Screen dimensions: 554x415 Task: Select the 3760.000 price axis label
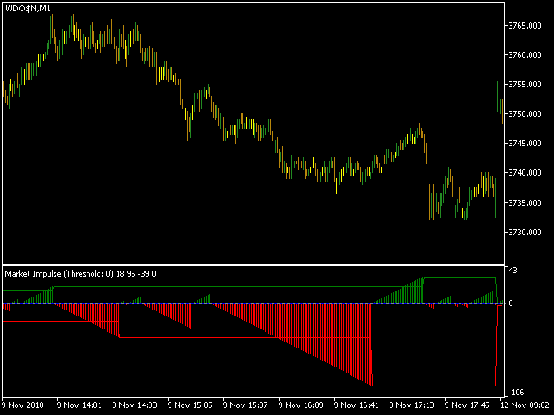point(525,55)
